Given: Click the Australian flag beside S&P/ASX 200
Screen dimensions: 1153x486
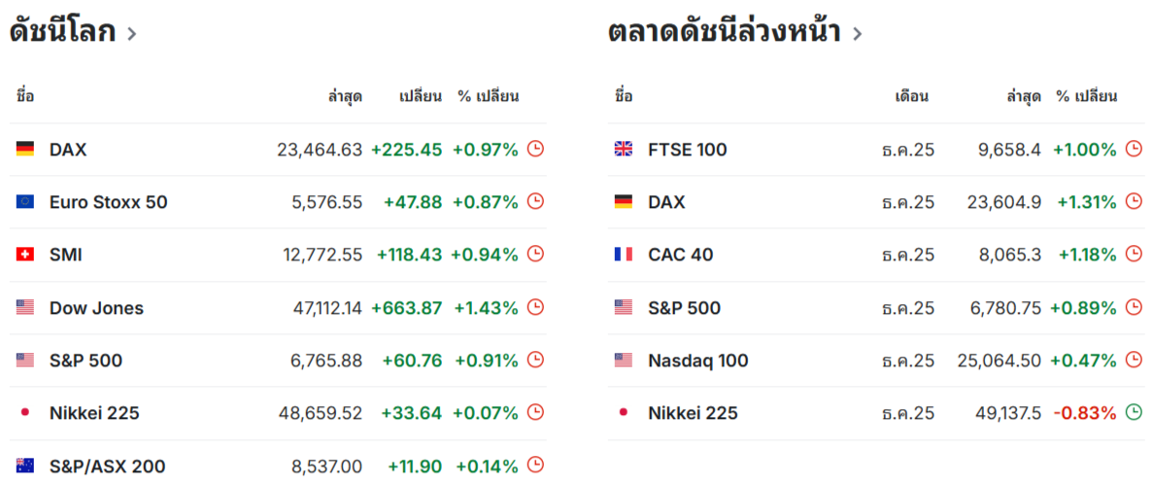Looking at the screenshot, I should pos(25,466).
